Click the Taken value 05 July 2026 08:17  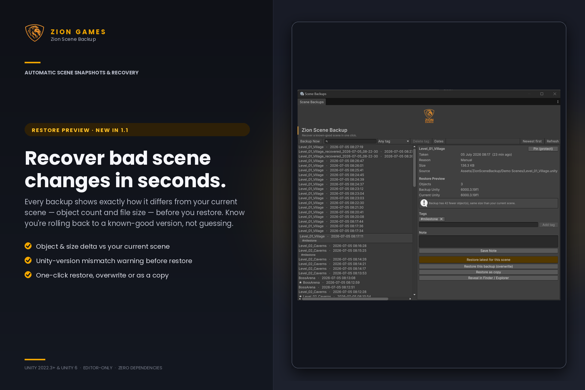pyautogui.click(x=486, y=155)
